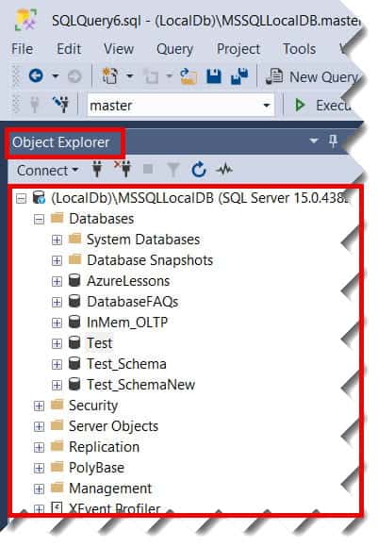Open the master database dropdown
Image resolution: width=378 pixels, height=547 pixels.
click(x=267, y=105)
